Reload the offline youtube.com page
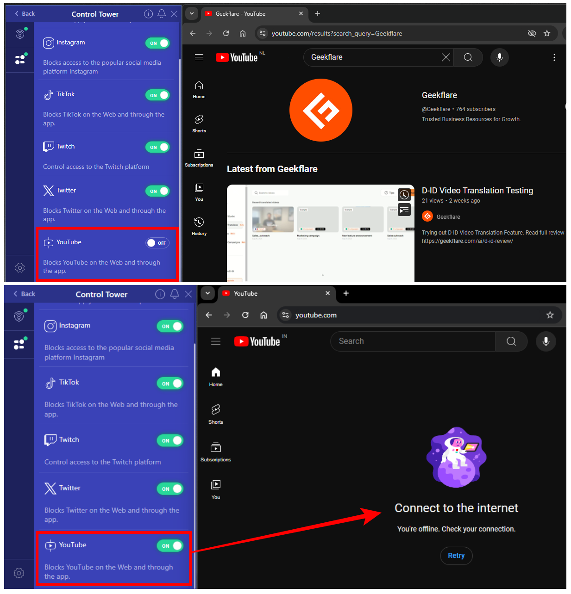The height and width of the screenshot is (594, 571). pyautogui.click(x=245, y=315)
